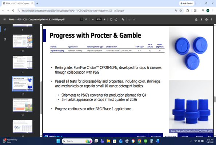216x145 pixels.
Task: Open the PDF annotate/draw tool
Action: [x=123, y=19]
